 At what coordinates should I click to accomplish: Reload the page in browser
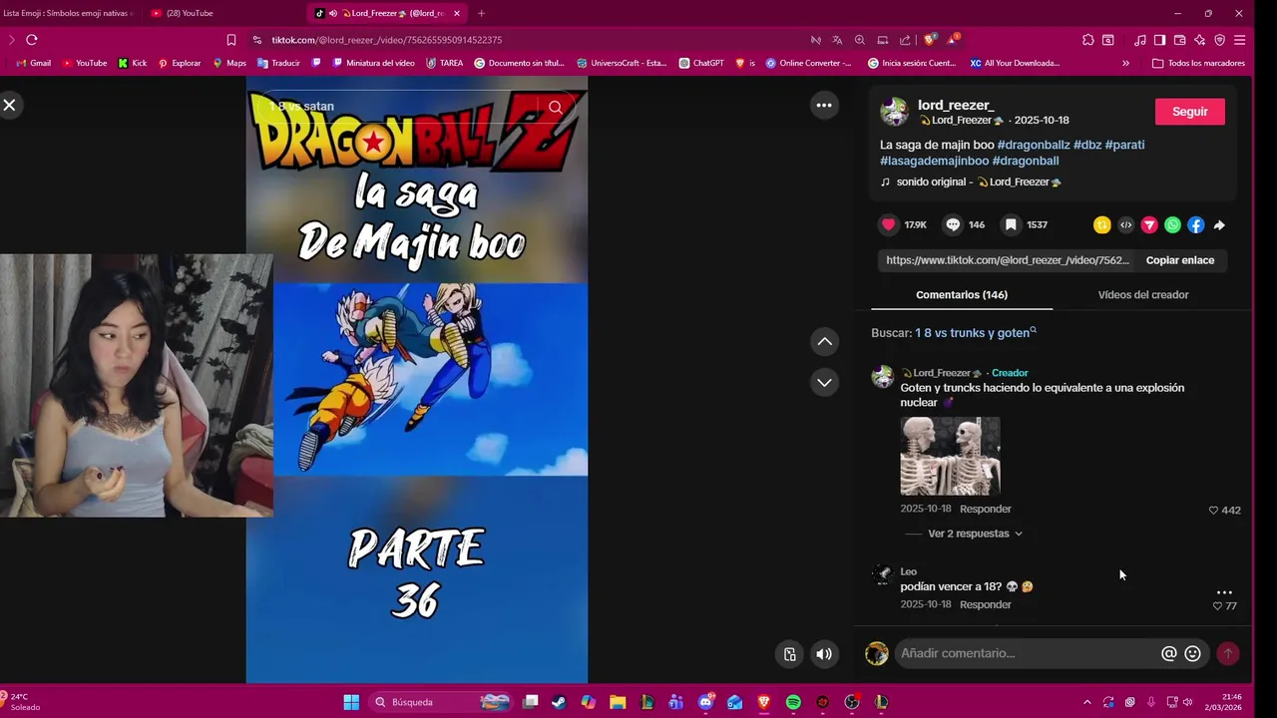pyautogui.click(x=32, y=40)
